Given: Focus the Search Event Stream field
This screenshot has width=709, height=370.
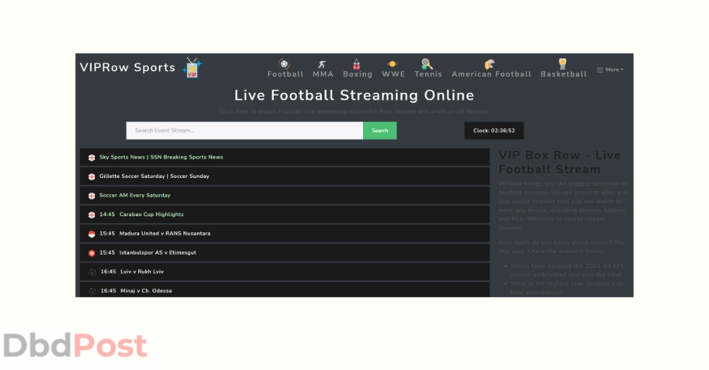Looking at the screenshot, I should (245, 130).
